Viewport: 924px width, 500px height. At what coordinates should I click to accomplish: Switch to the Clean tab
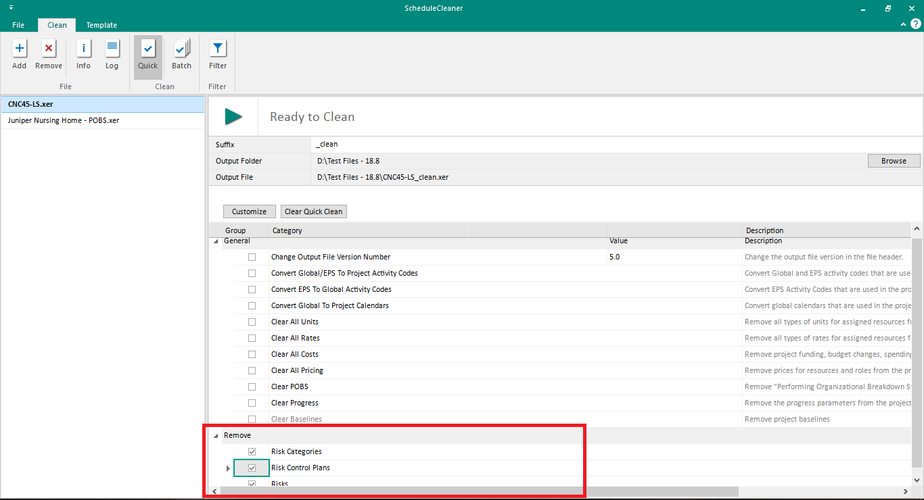[x=57, y=25]
